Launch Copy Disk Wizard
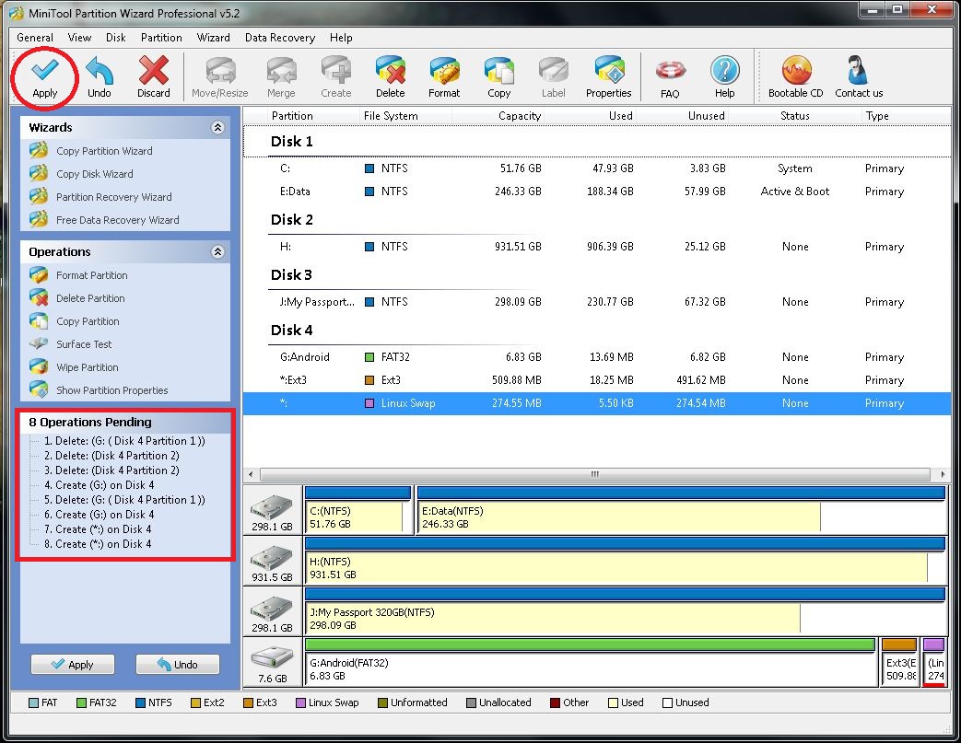Screen dimensions: 961x743 tap(94, 174)
